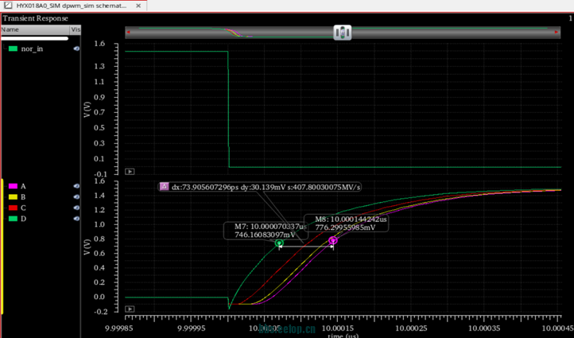Click green color swatch of signal D
The image size is (574, 338).
pyautogui.click(x=13, y=219)
